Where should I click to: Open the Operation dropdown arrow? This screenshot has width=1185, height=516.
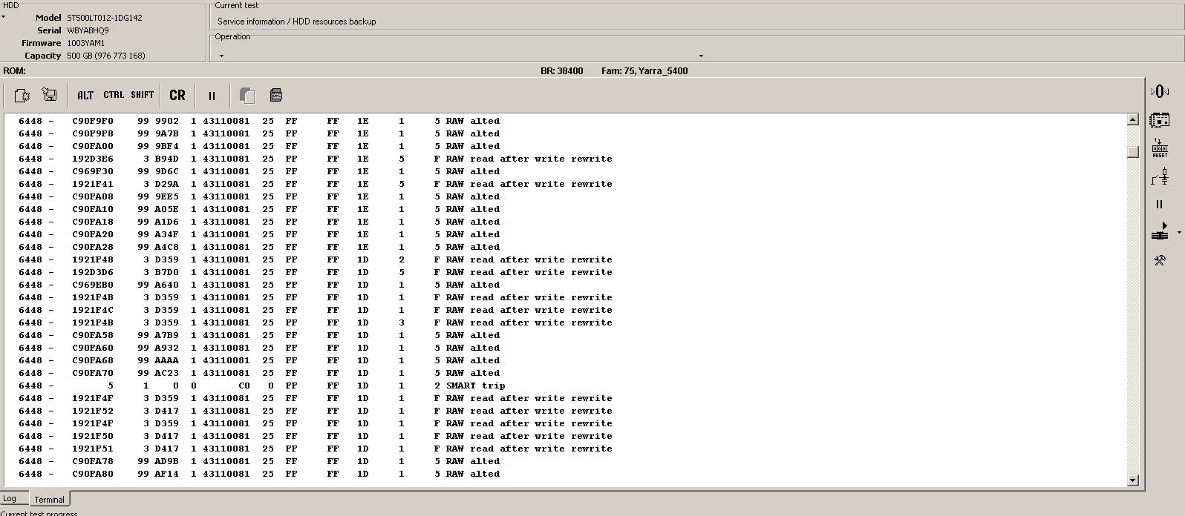[701, 56]
